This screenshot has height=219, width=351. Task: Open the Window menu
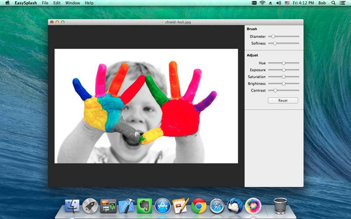pos(72,3)
